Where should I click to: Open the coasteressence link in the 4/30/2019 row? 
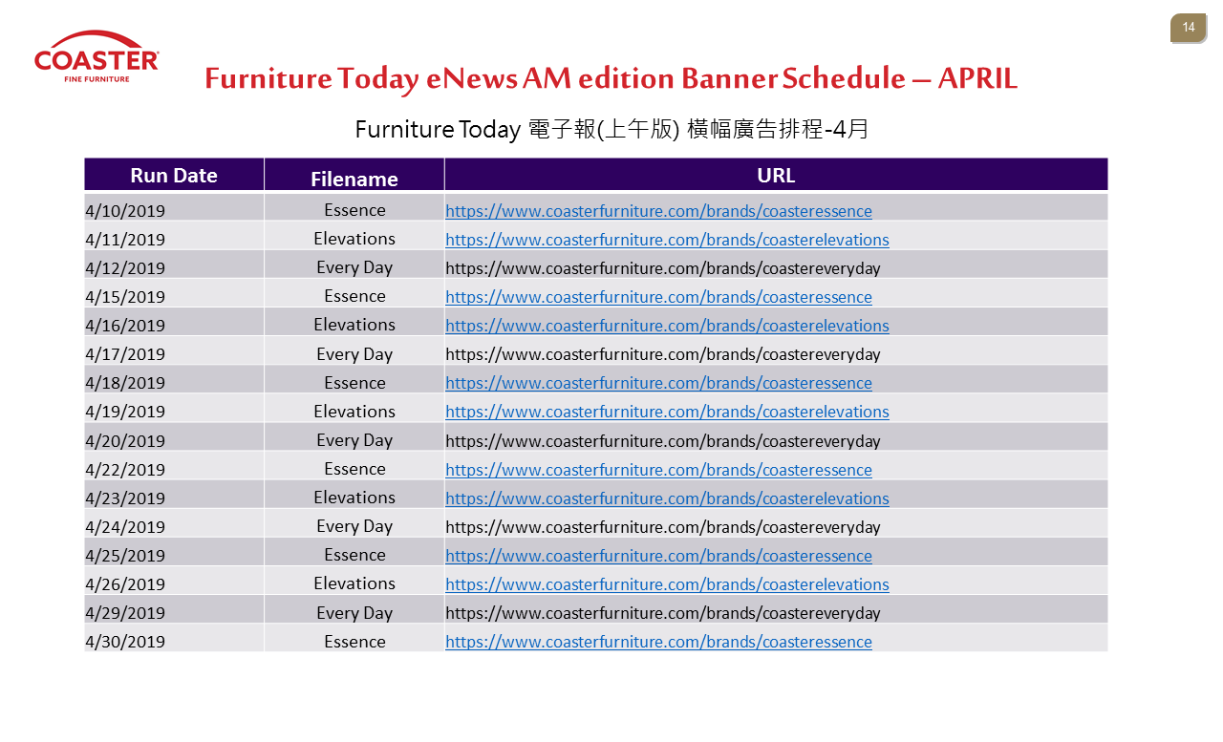(658, 642)
